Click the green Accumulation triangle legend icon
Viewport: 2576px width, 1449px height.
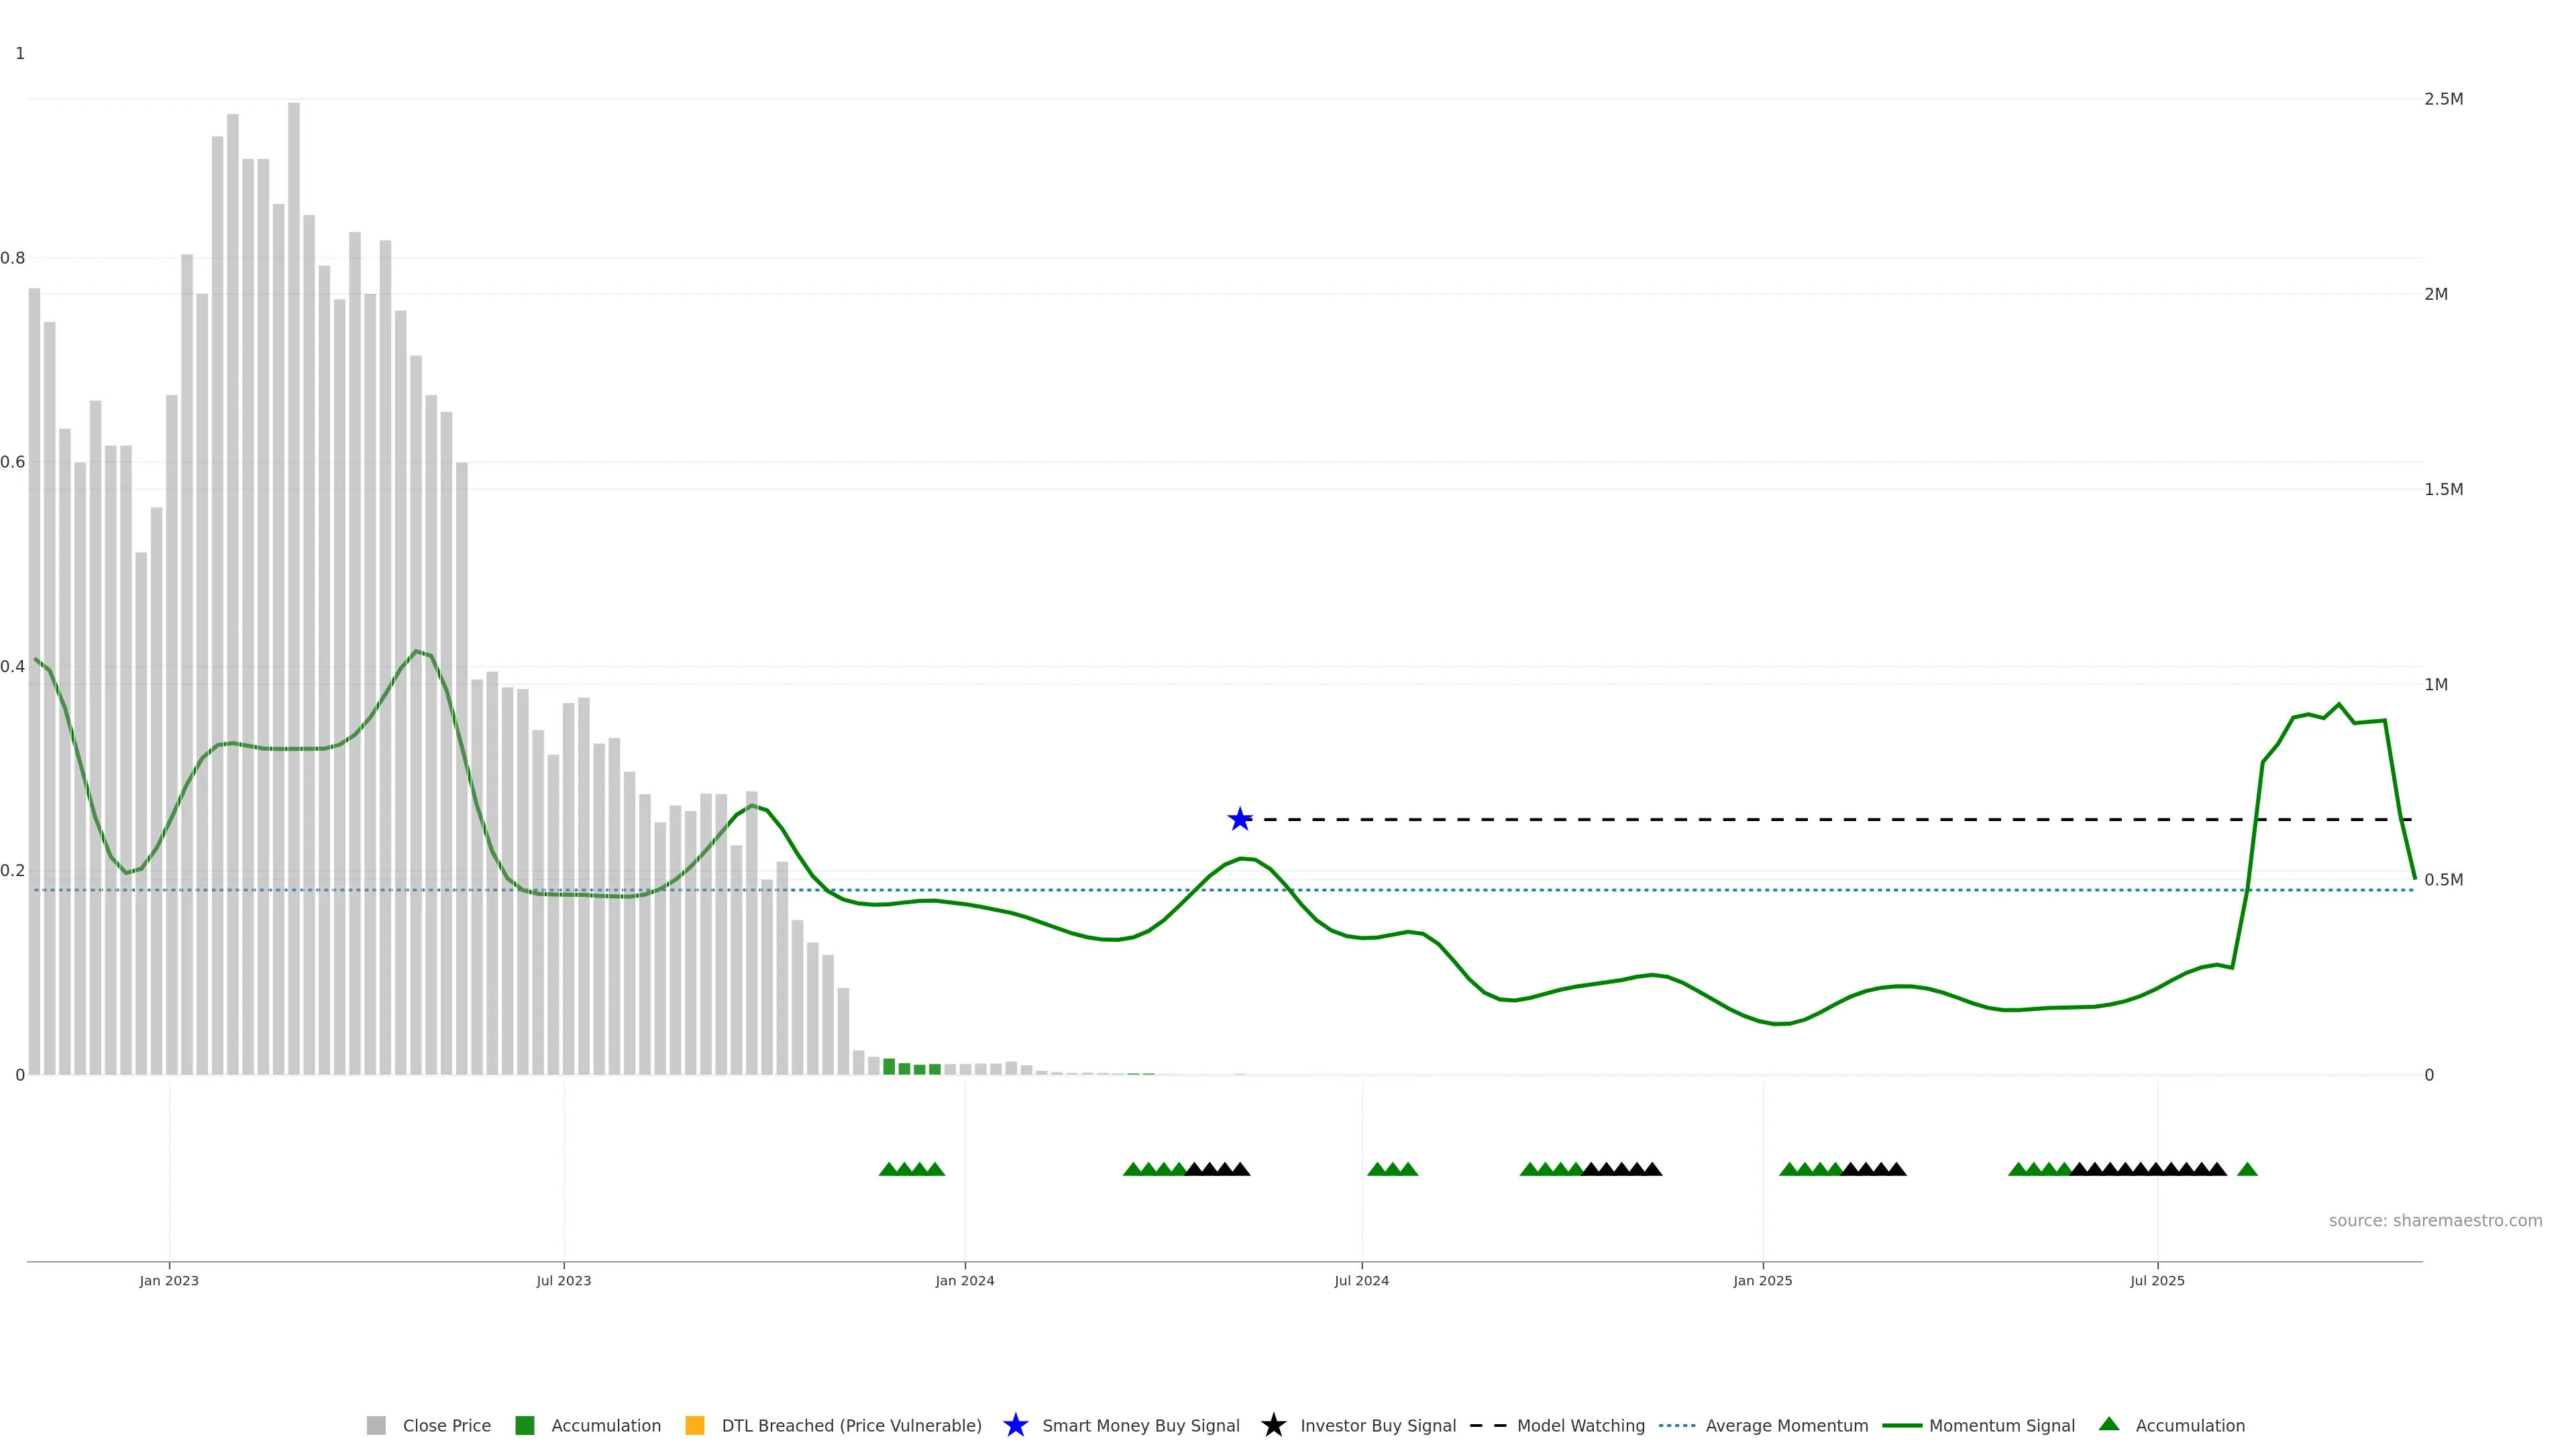coord(2109,1424)
